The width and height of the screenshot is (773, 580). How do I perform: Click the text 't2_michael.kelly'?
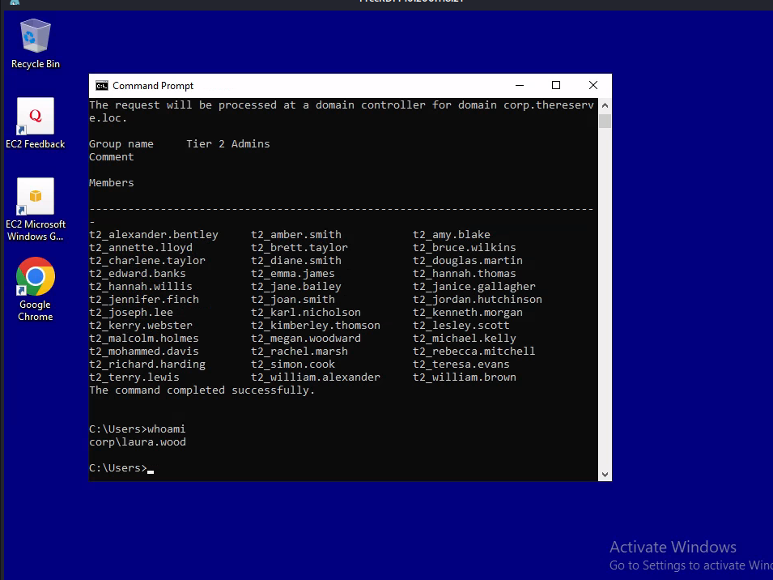pos(465,339)
